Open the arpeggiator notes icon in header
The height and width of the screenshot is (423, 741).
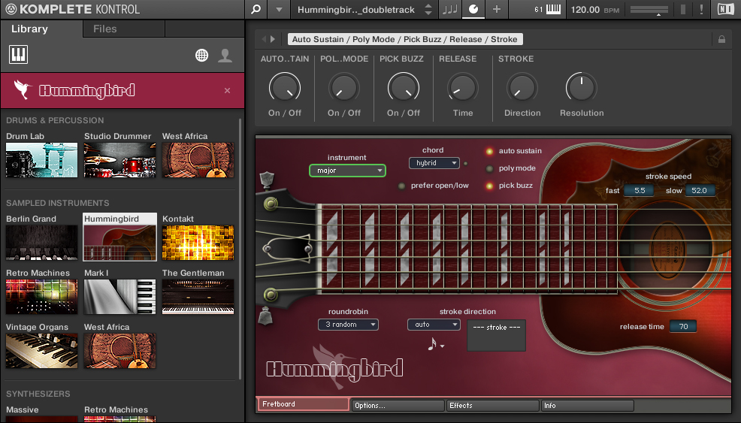click(x=449, y=10)
